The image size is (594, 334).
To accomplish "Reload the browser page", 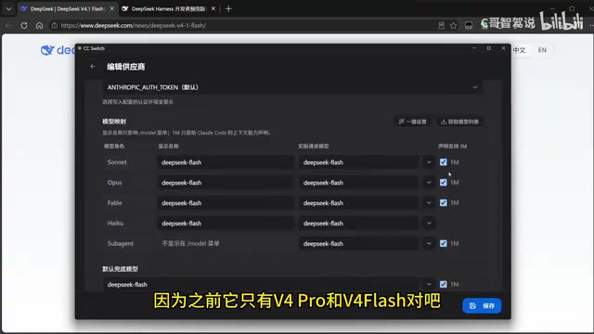I will pyautogui.click(x=24, y=25).
